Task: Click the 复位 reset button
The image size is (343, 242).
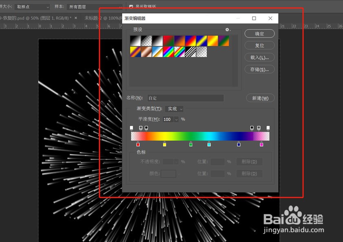Action: point(259,46)
